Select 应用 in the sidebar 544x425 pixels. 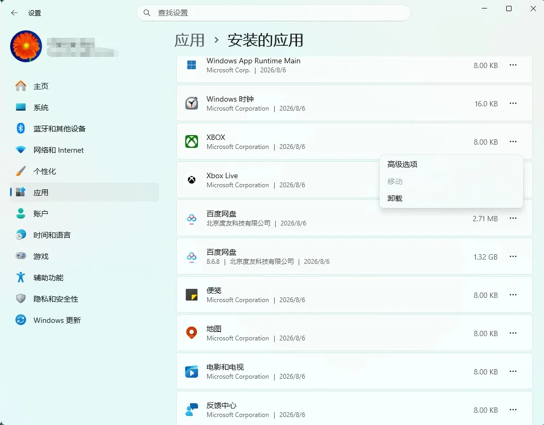[x=84, y=193]
